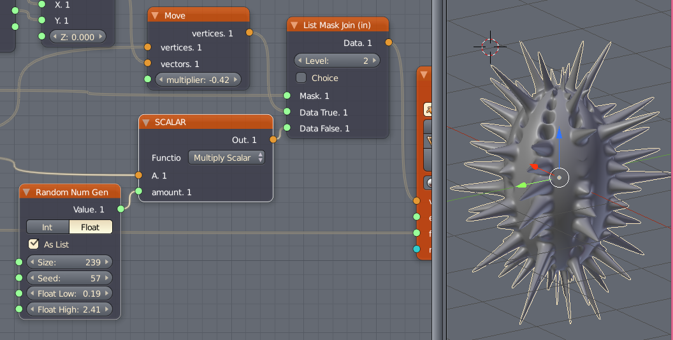The height and width of the screenshot is (340, 673).
Task: Decrease Level with its left arrow
Action: 300,61
